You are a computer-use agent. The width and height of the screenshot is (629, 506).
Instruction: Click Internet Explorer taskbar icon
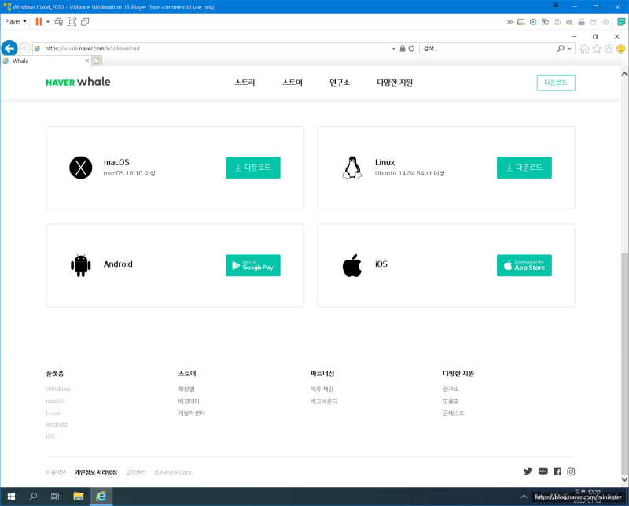point(101,497)
